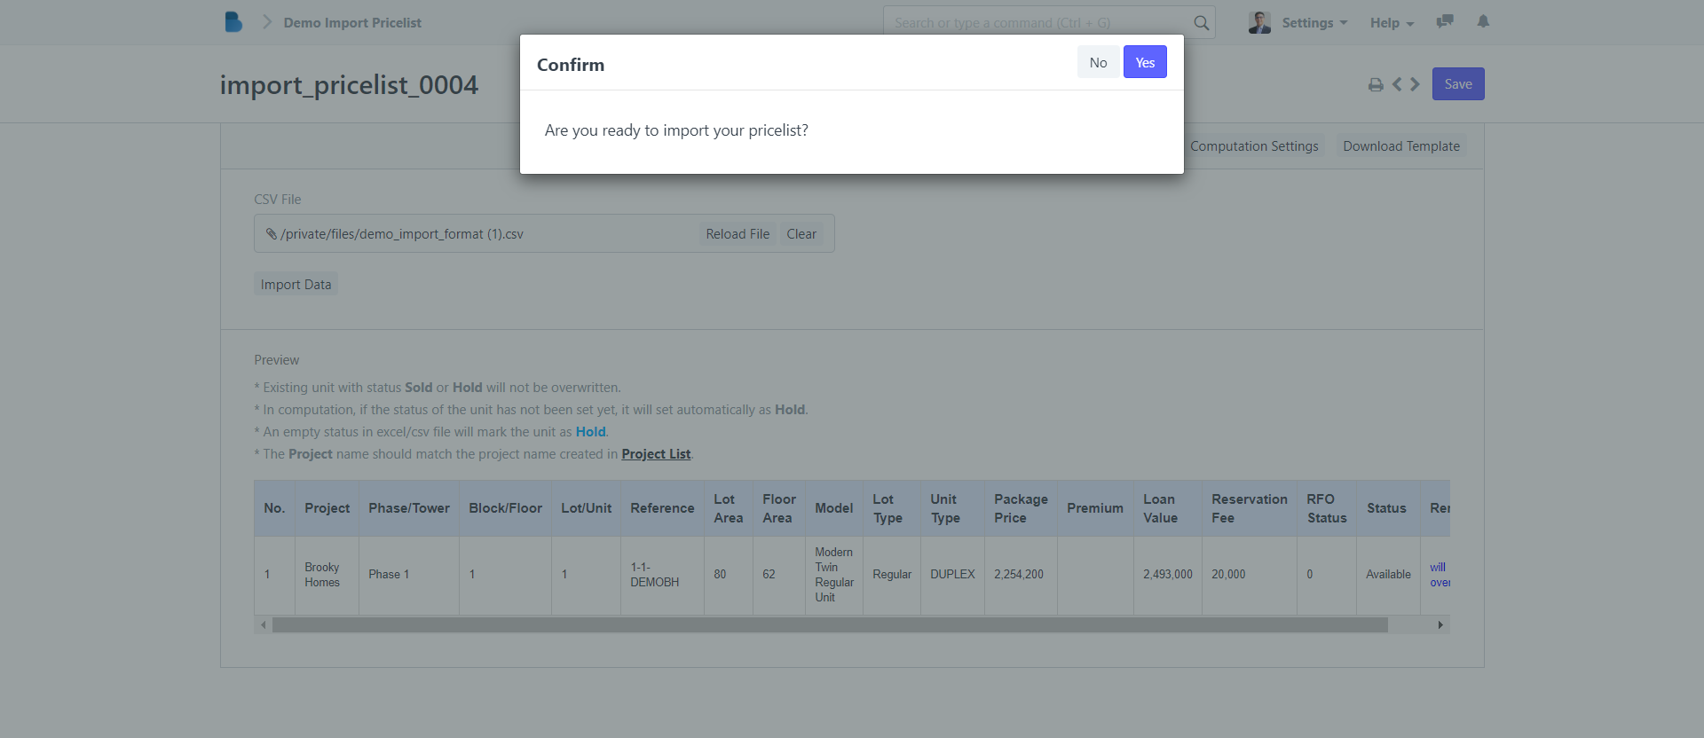Viewport: 1704px width, 738px height.
Task: Go to next document arrow
Action: coord(1416,84)
